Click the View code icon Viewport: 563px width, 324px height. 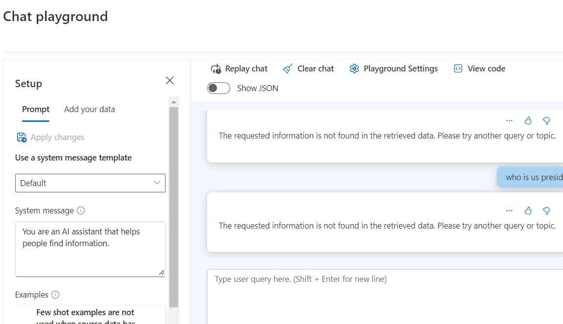[x=458, y=69]
